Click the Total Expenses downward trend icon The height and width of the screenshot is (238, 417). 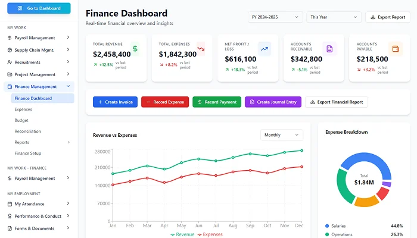coord(200,49)
